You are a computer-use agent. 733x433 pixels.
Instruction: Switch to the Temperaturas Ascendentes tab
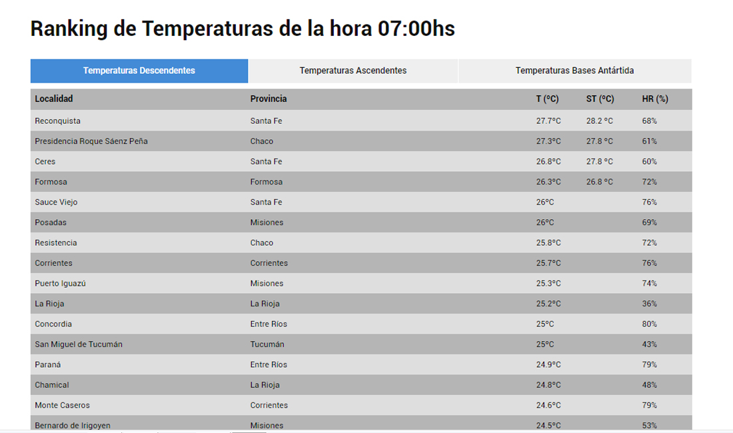point(353,71)
